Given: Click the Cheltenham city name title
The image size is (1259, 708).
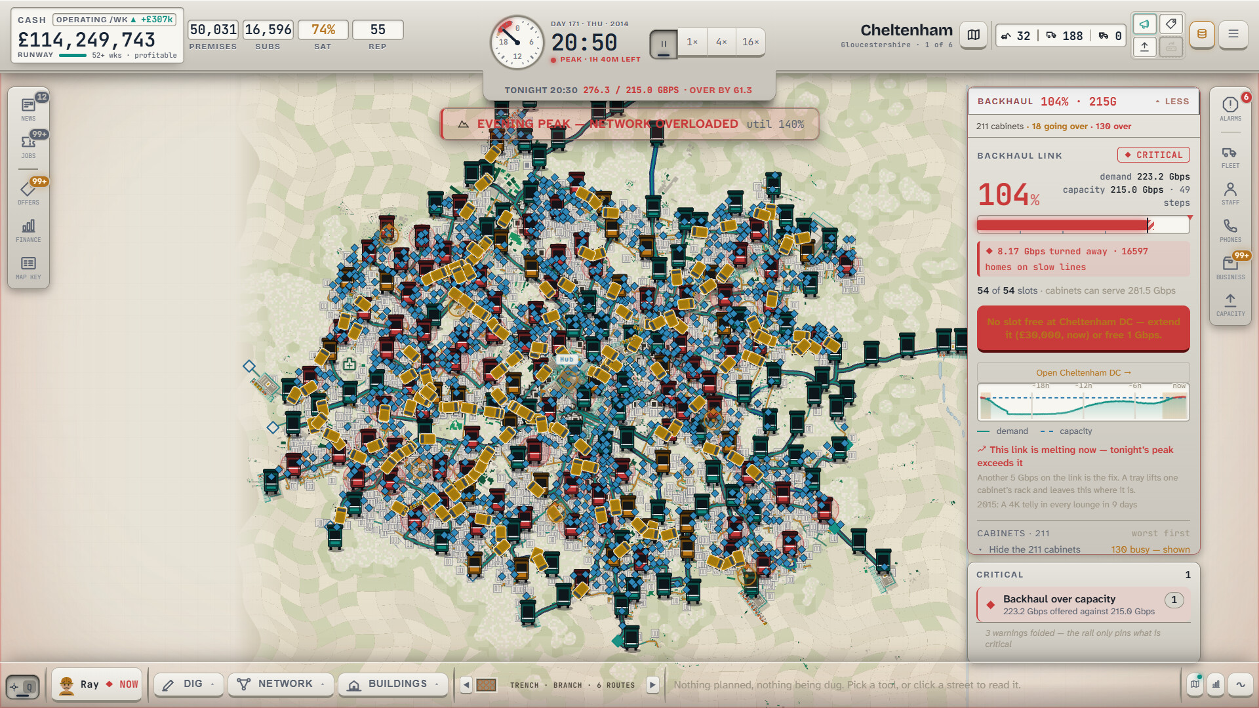Looking at the screenshot, I should [x=906, y=30].
